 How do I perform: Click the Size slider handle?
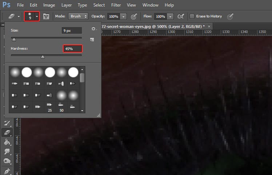pos(14,39)
